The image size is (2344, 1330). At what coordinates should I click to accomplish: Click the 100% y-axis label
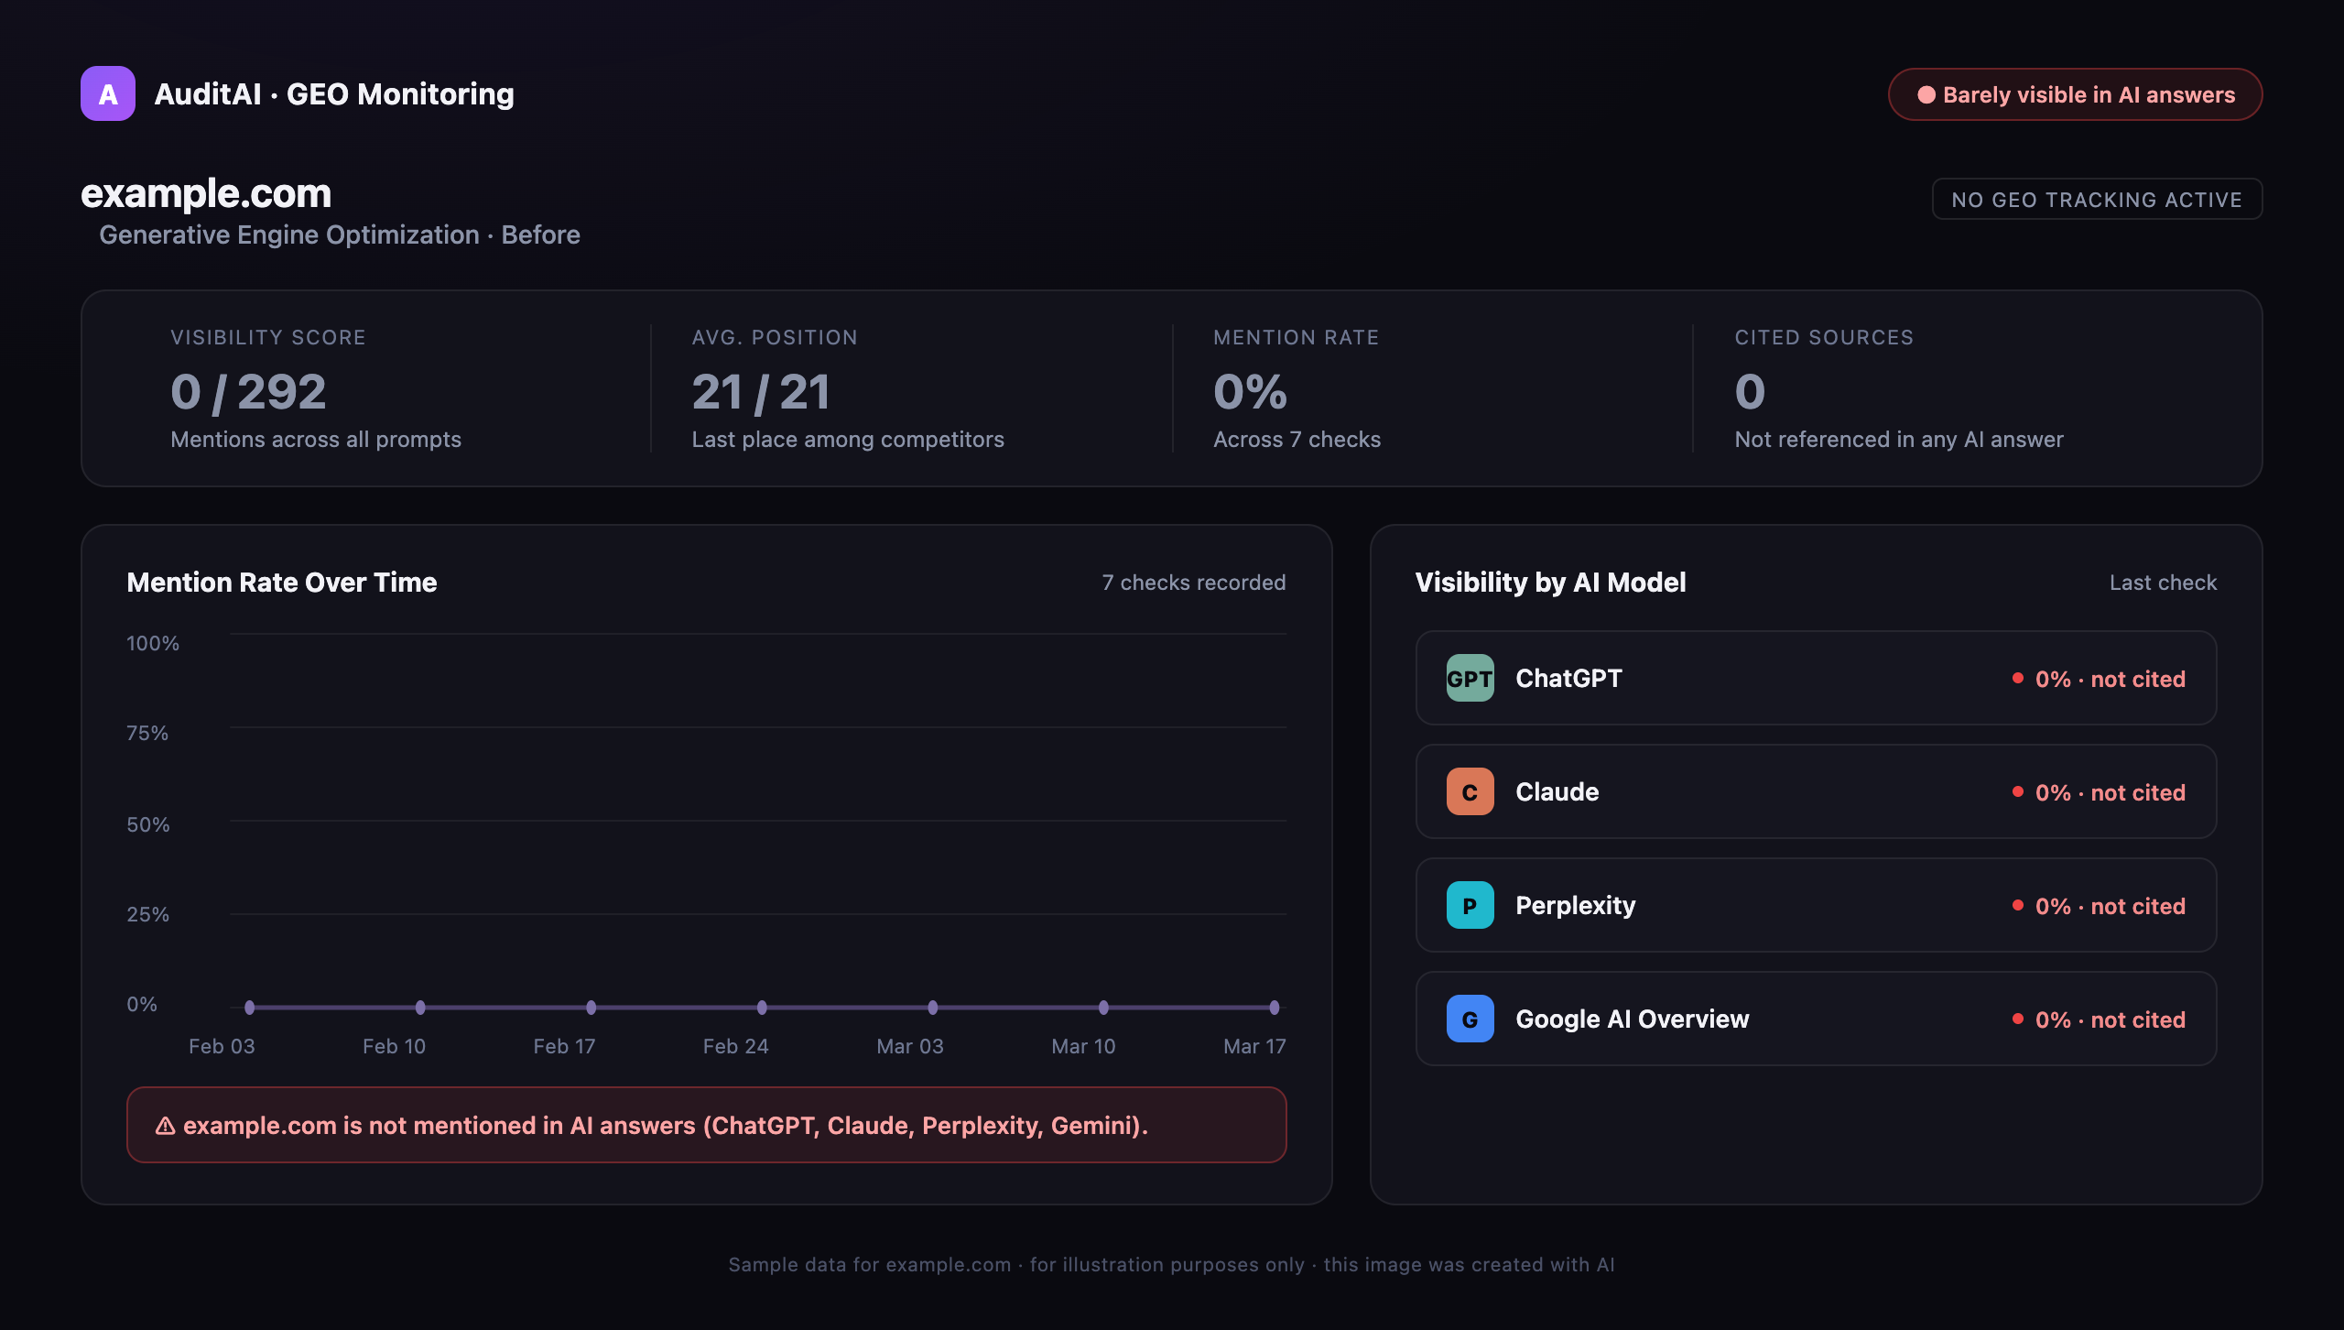point(153,643)
